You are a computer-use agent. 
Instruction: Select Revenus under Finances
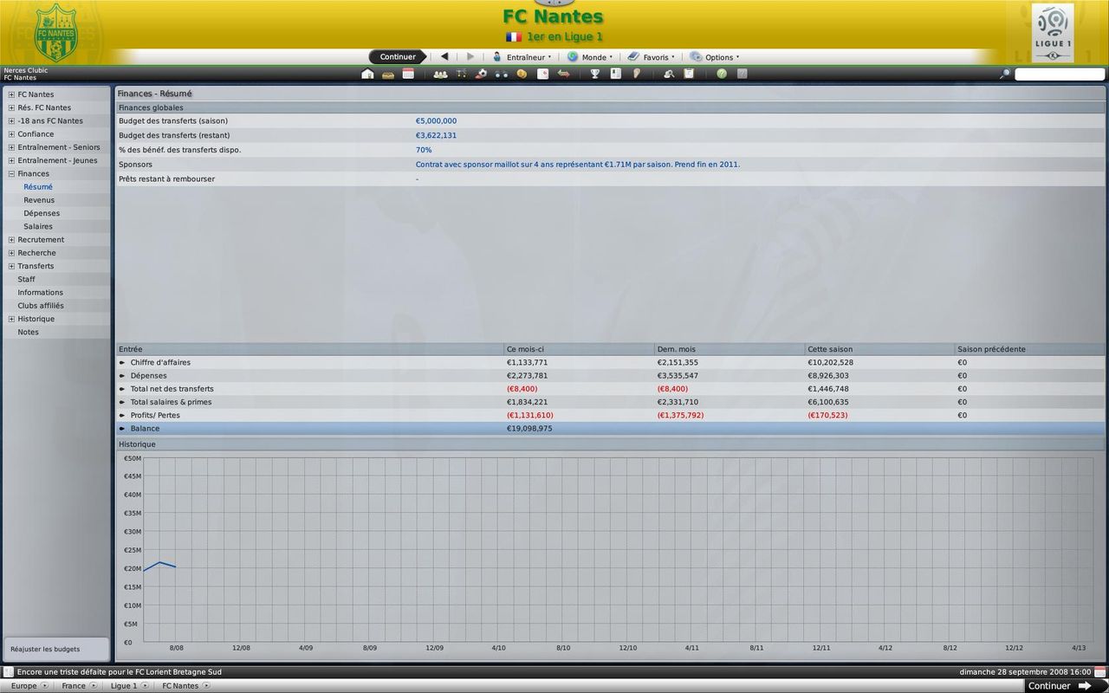pyautogui.click(x=39, y=200)
